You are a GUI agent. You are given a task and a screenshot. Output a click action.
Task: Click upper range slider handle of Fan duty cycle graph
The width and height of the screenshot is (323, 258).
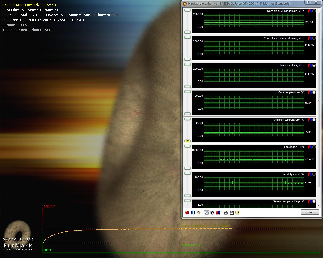coord(187,173)
